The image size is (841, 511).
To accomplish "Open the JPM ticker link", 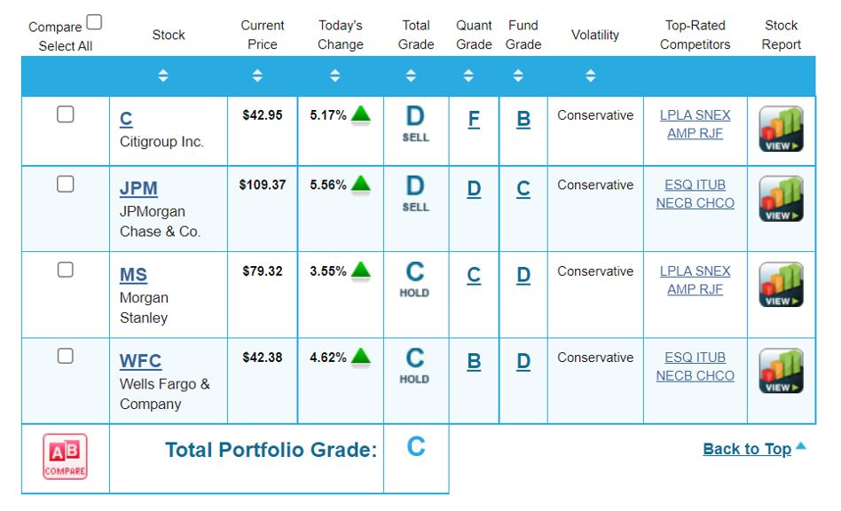I will 138,189.
